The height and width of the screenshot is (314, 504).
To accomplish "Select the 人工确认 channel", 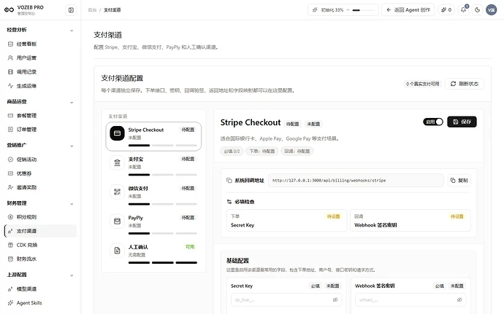I will click(x=153, y=254).
